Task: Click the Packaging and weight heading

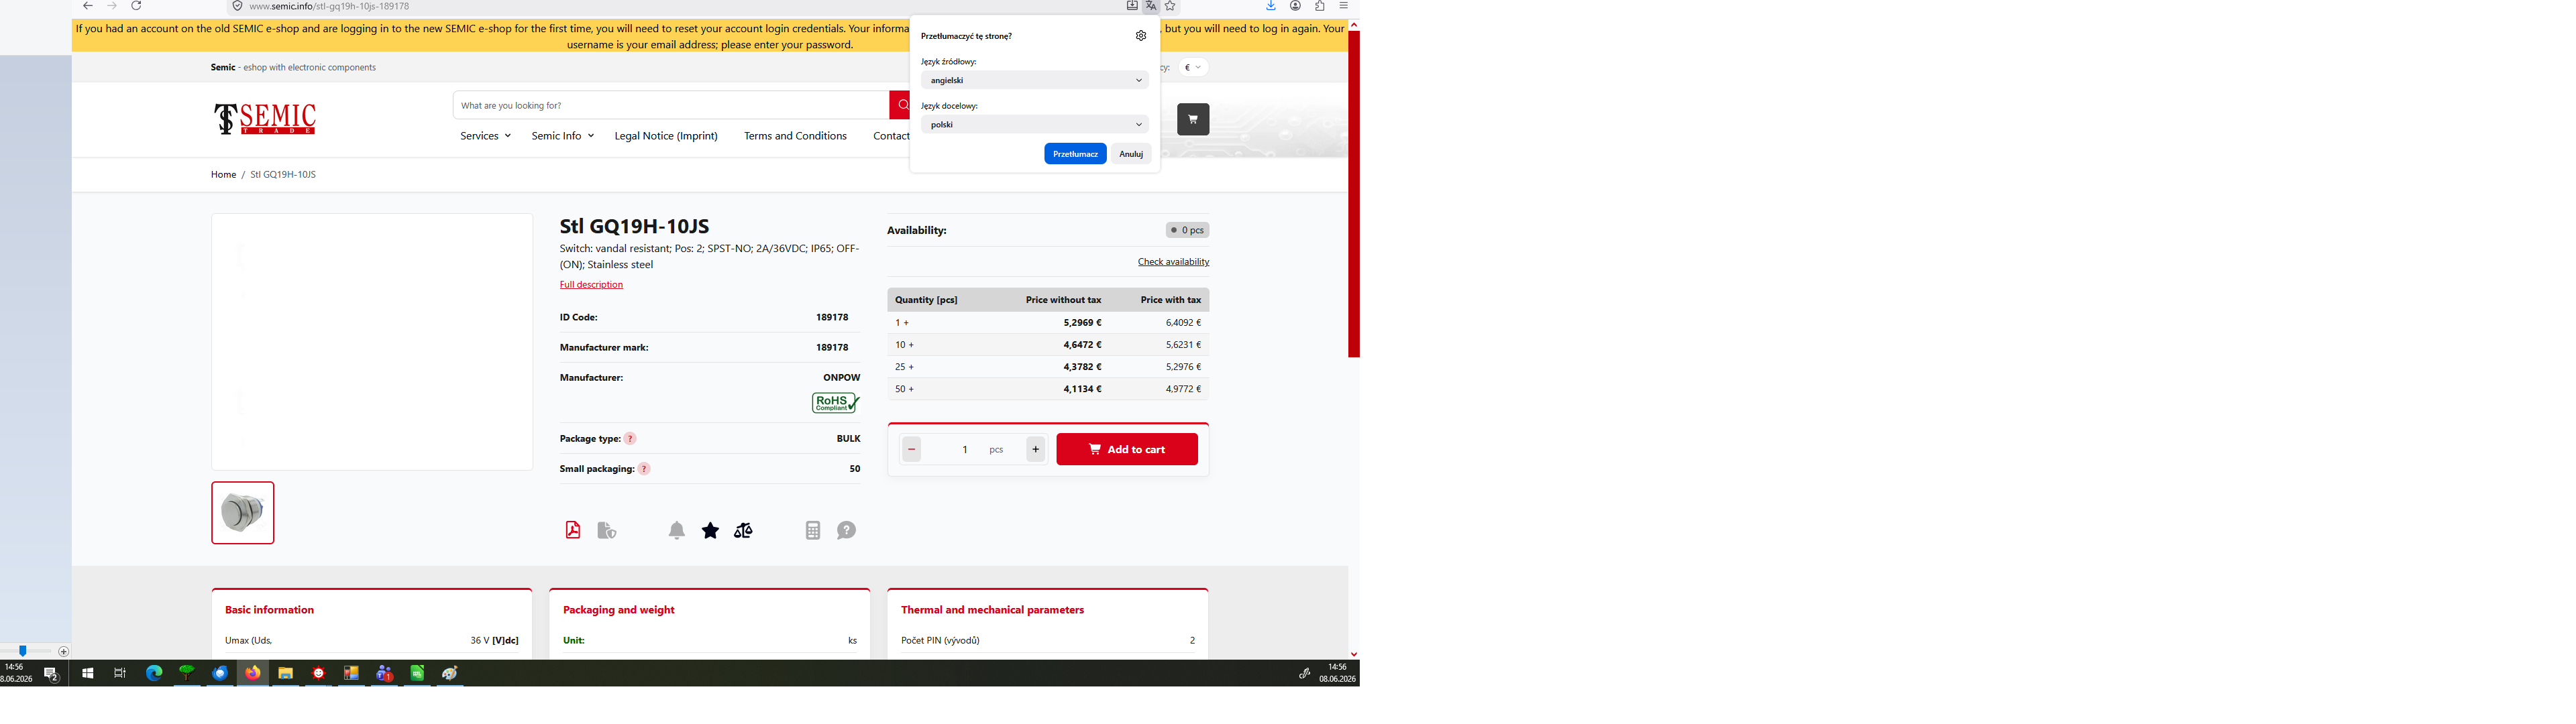Action: (618, 610)
